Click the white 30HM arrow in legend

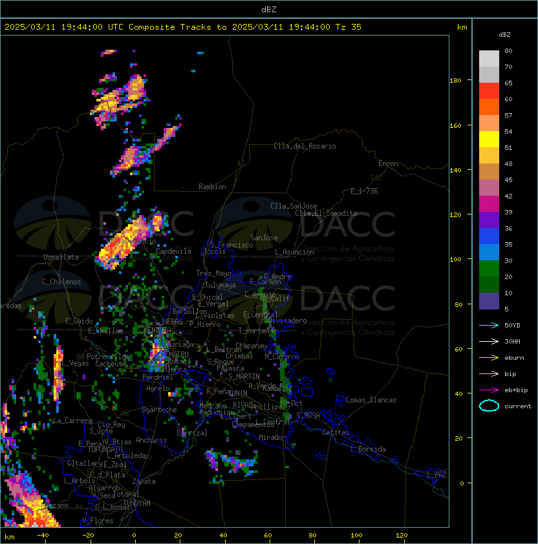(489, 342)
